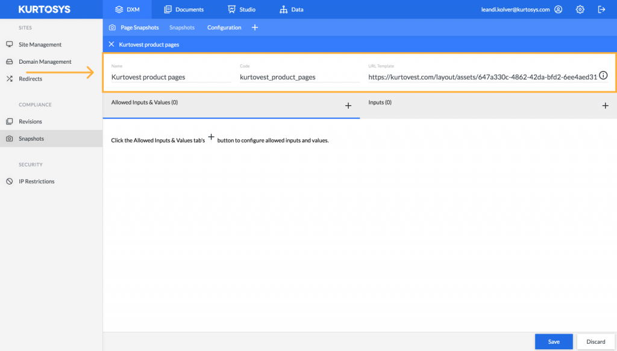
Task: Open the account profile icon beside the email
Action: coord(558,9)
